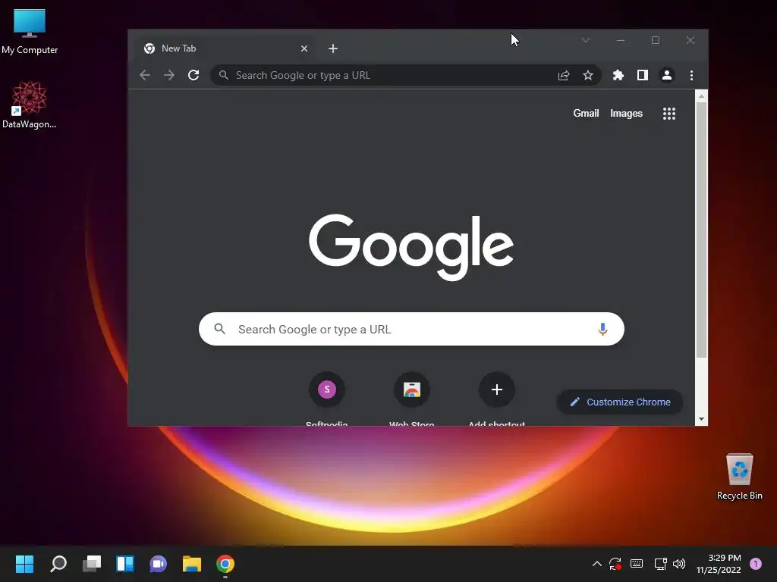This screenshot has width=777, height=582.
Task: Click the page vertical scrollbar thumb
Action: coord(701,230)
